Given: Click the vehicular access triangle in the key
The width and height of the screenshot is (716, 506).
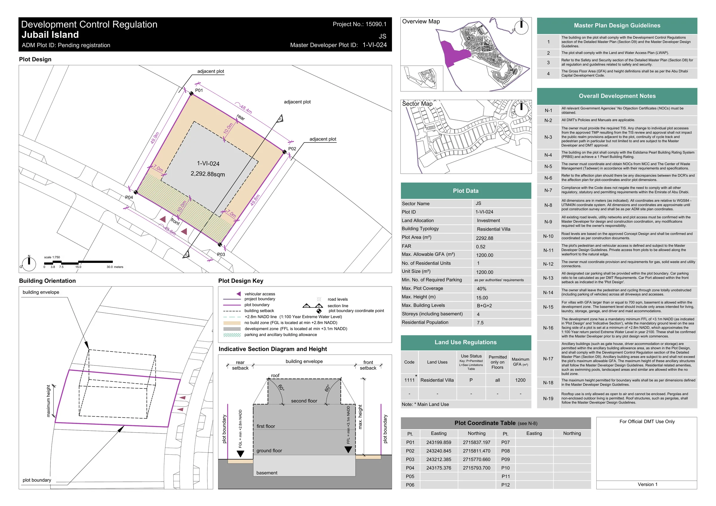Looking at the screenshot, I should 239,294.
